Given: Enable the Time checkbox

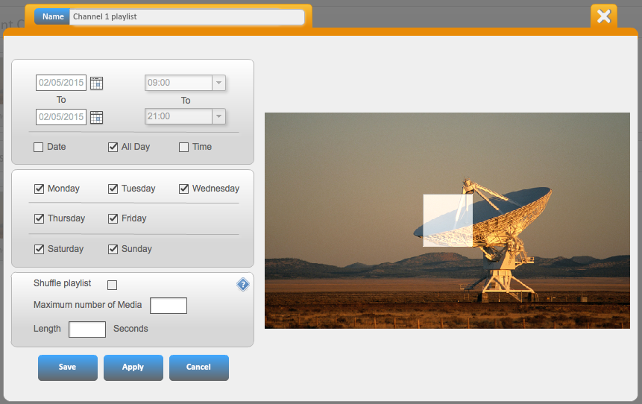Looking at the screenshot, I should (x=184, y=147).
